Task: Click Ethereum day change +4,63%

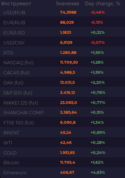Action: pos(98,172)
